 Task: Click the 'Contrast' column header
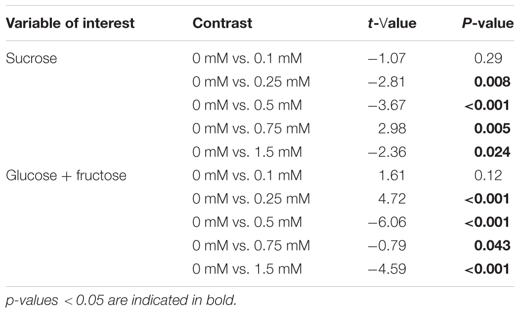tap(222, 24)
